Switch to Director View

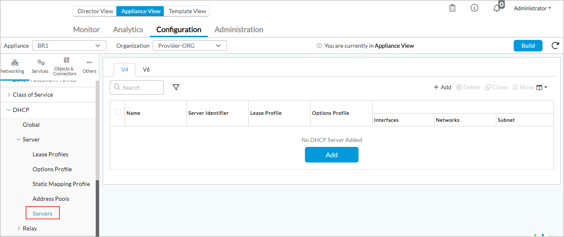click(95, 11)
